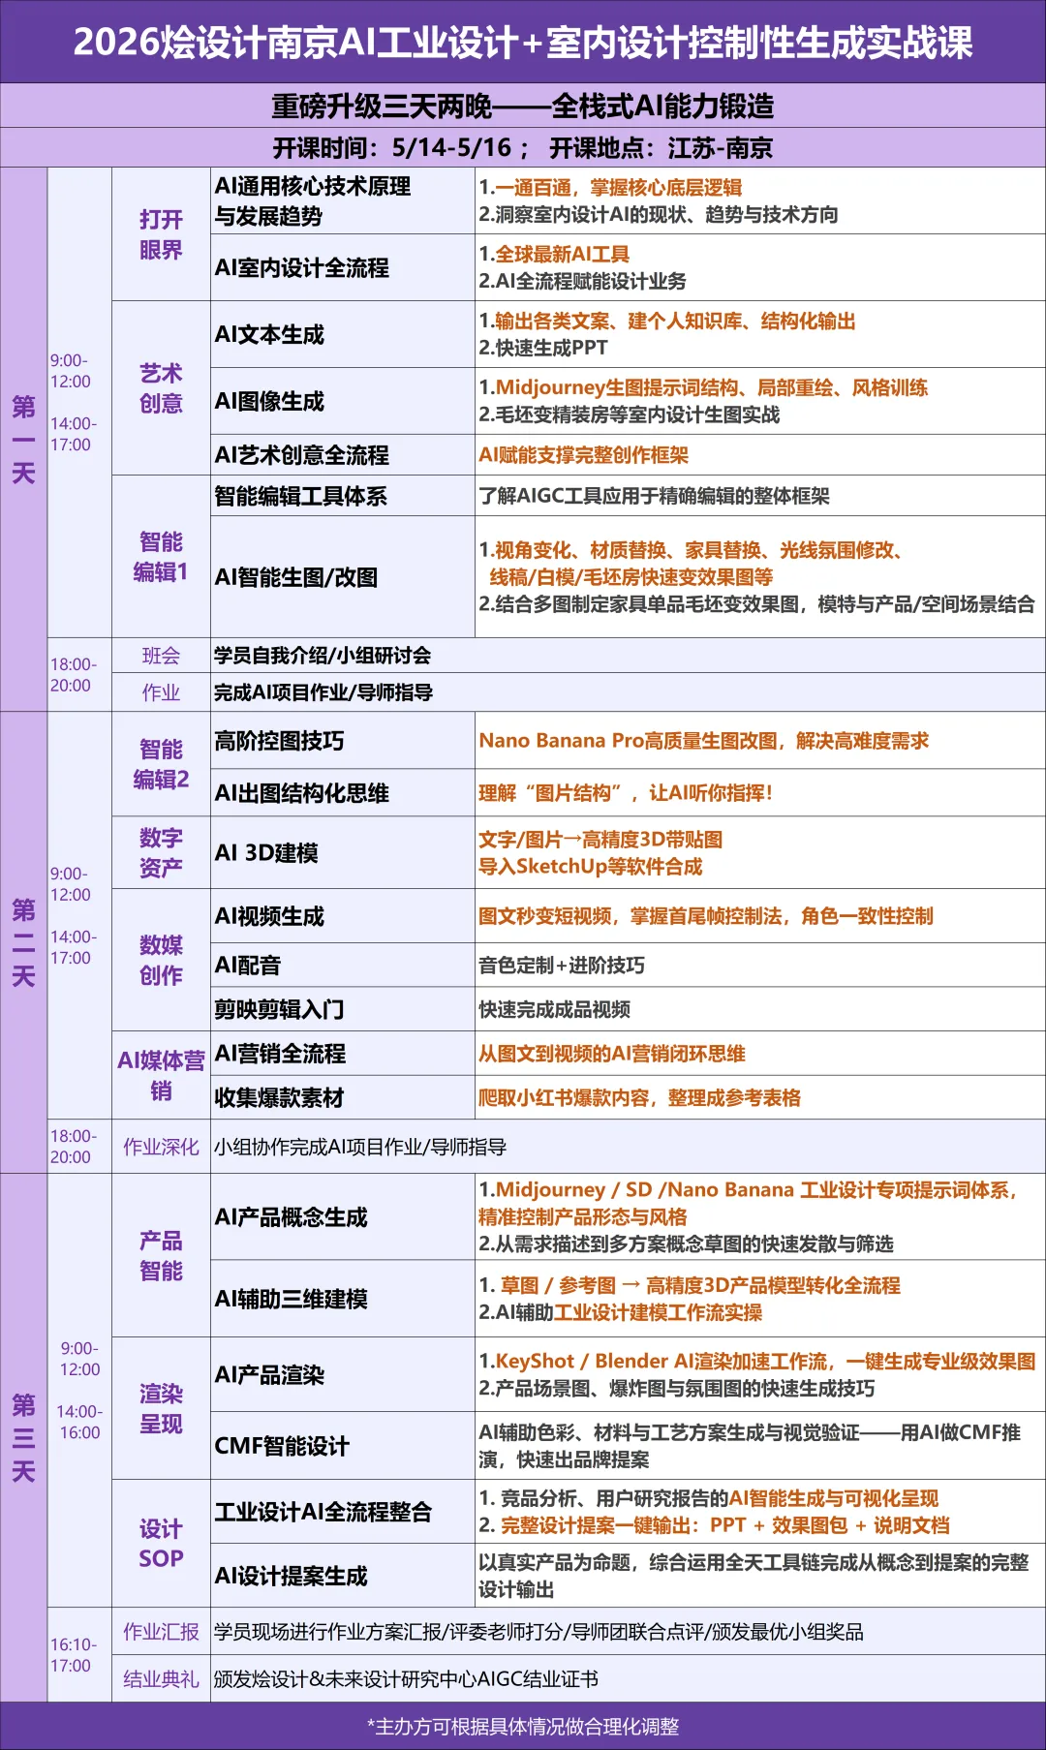The height and width of the screenshot is (1750, 1046).
Task: Click the '快速完成成品视频' description
Action: [x=554, y=1009]
